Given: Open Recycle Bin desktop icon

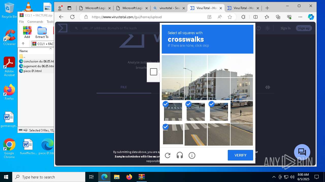Looking at the screenshot, I should coord(9,10).
